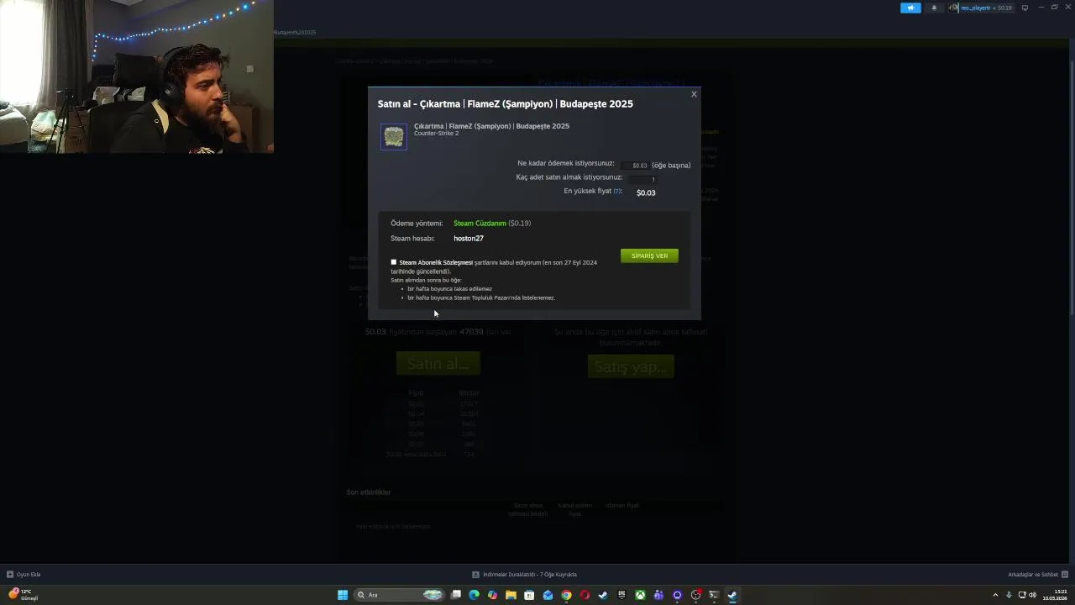The width and height of the screenshot is (1075, 605).
Task: Click the FlameZ sticker thumbnail in the dialog
Action: pyautogui.click(x=394, y=137)
